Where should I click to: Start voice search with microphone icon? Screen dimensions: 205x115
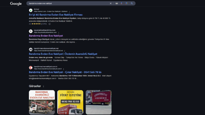pos(122,3)
